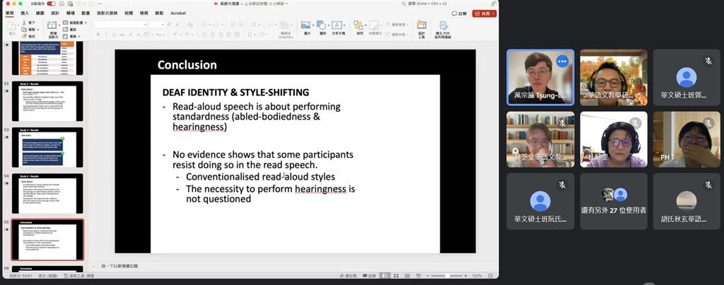Click the Convert to SmartArt icon

[x=286, y=25]
